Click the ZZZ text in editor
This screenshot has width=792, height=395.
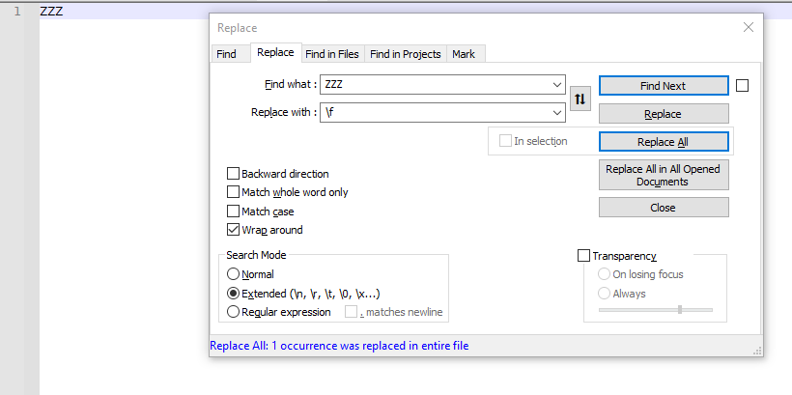[51, 12]
